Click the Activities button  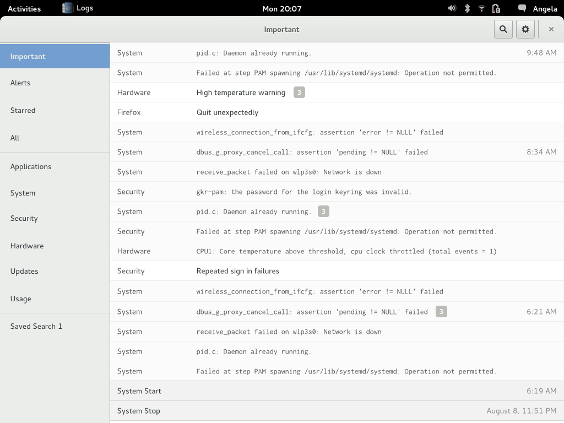(24, 9)
